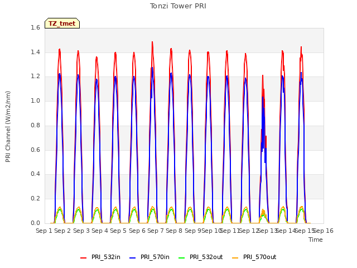Viewport: 357px width, 268px height.
Task: Click the 1.6 y-axis tick label
Action: tap(35, 27)
